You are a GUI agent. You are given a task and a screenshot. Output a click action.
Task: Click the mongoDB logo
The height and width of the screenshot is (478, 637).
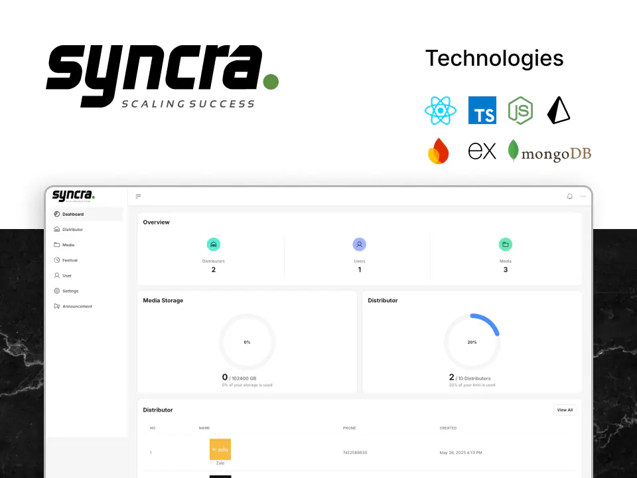click(x=549, y=151)
